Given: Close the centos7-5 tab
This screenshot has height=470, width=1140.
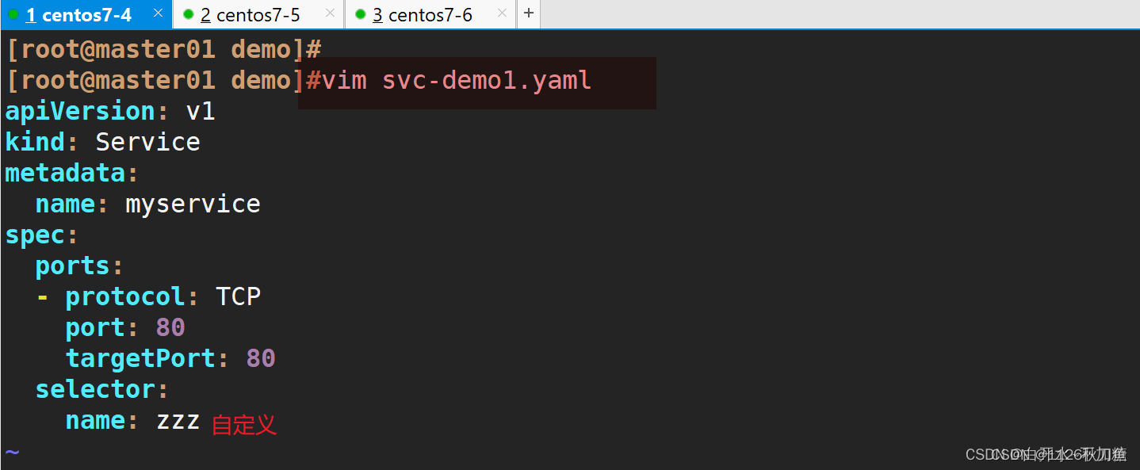Looking at the screenshot, I should coord(330,13).
